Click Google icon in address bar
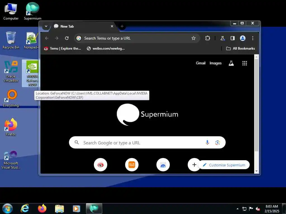 (x=79, y=38)
